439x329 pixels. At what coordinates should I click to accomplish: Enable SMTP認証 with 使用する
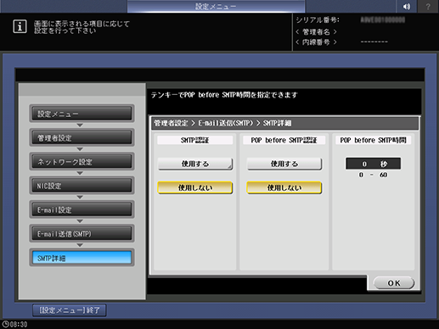195,164
